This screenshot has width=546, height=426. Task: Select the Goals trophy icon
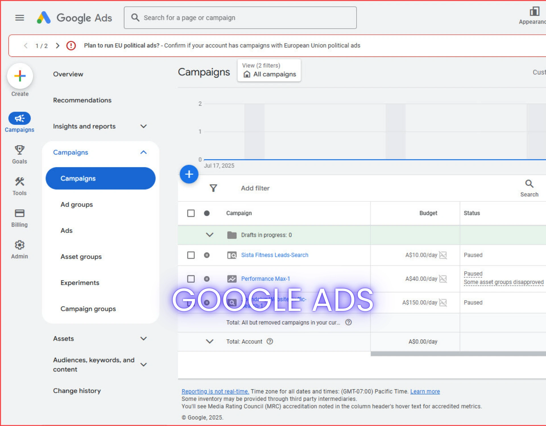pos(19,151)
